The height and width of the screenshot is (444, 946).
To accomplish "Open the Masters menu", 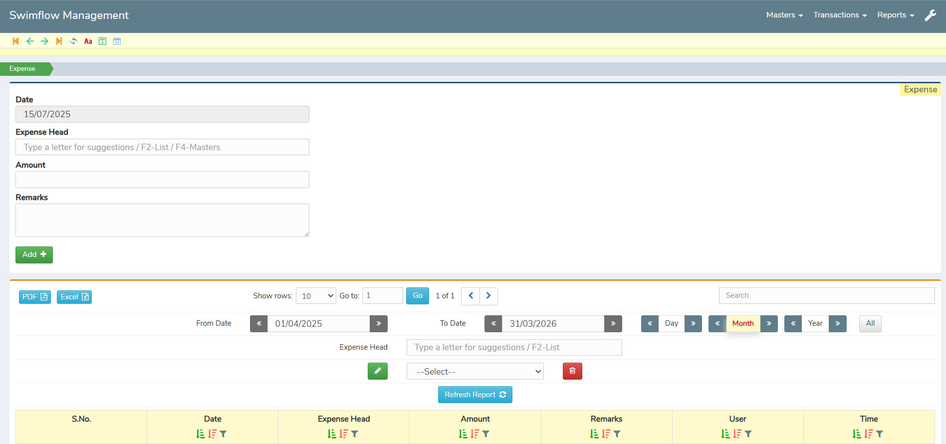I will point(784,15).
